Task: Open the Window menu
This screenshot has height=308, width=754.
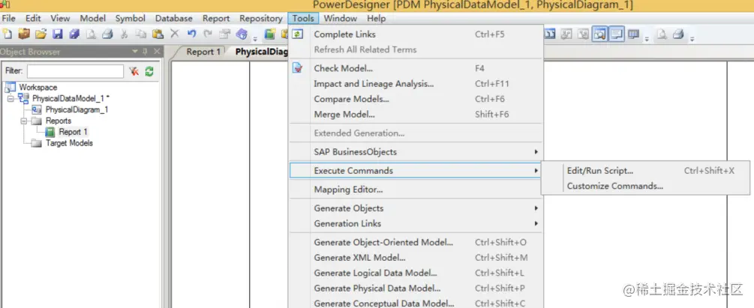Action: click(x=340, y=18)
